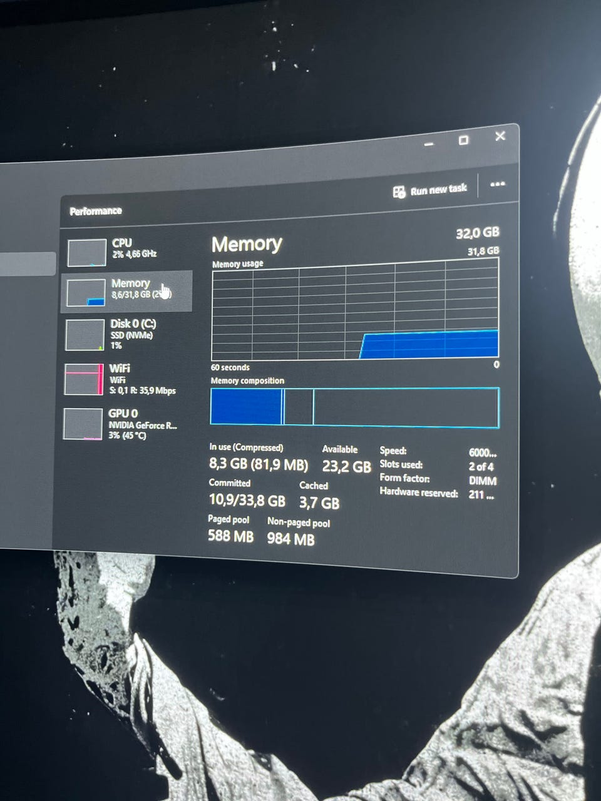
Task: Click the Committed value 10,9/33,8 GB
Action: pyautogui.click(x=247, y=501)
